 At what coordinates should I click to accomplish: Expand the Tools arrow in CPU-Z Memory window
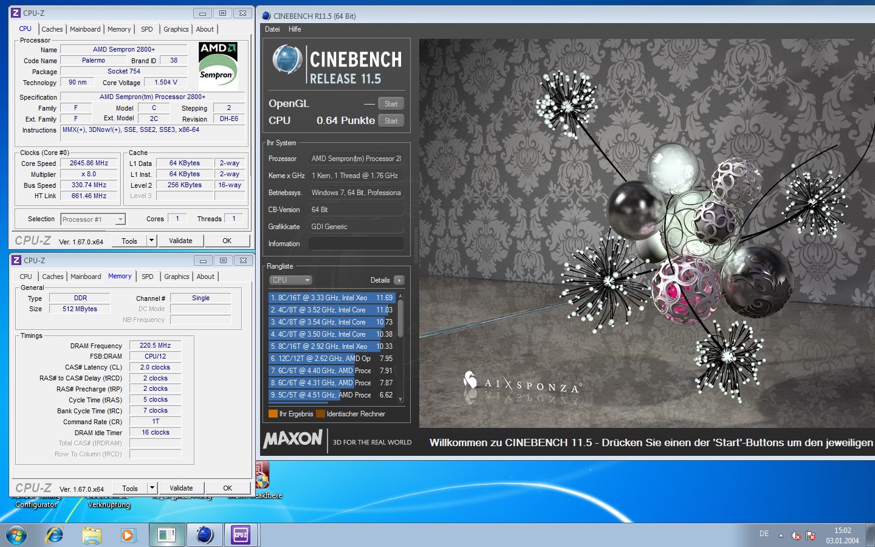pyautogui.click(x=153, y=488)
